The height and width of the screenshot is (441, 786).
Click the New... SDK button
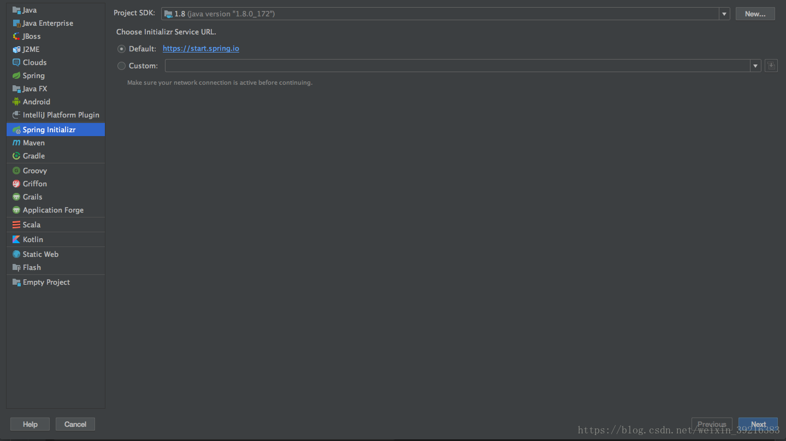click(755, 14)
